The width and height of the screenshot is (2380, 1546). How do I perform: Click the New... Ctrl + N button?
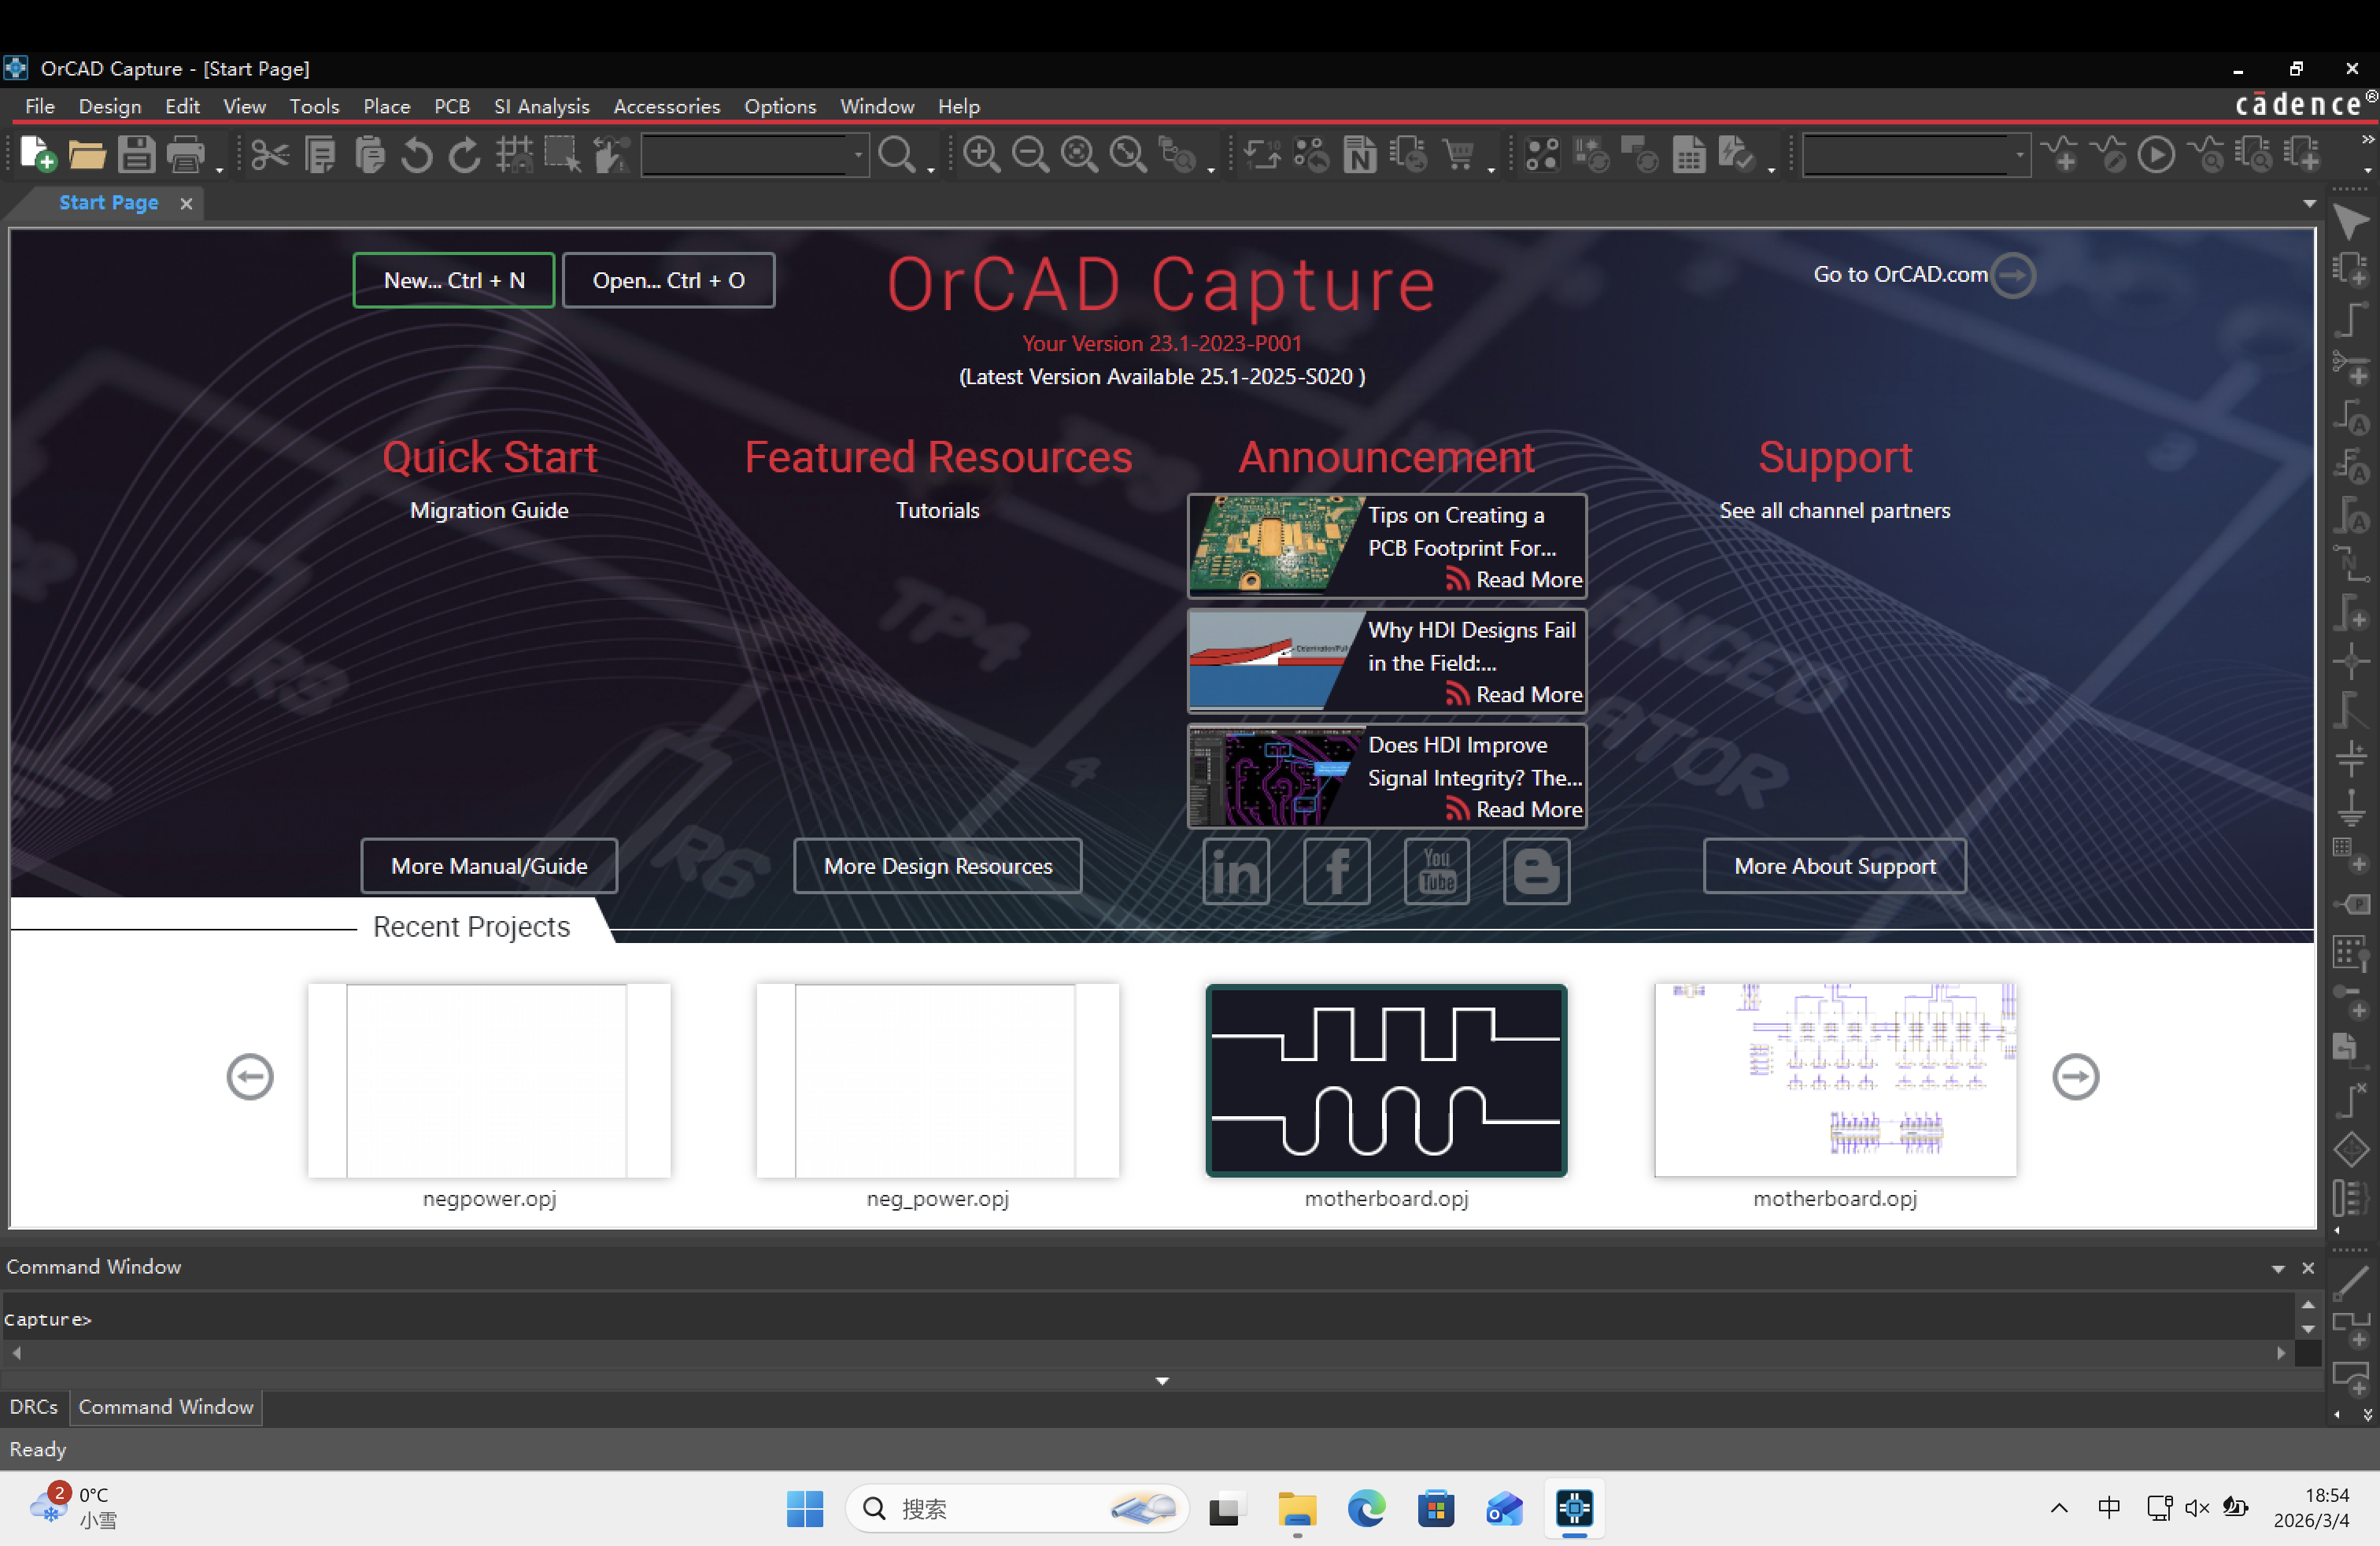454,280
